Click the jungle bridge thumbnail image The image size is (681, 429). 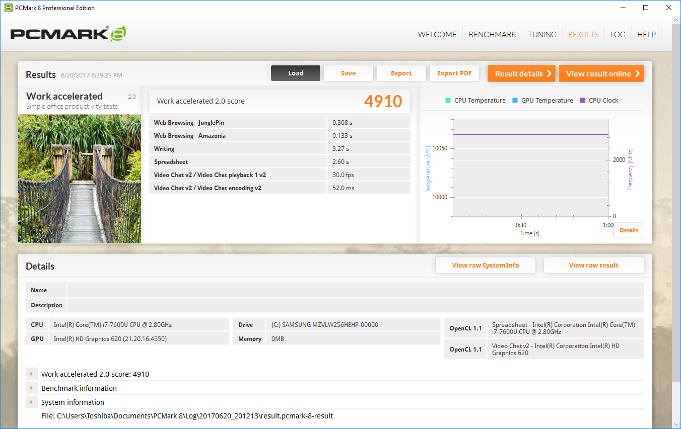click(80, 179)
